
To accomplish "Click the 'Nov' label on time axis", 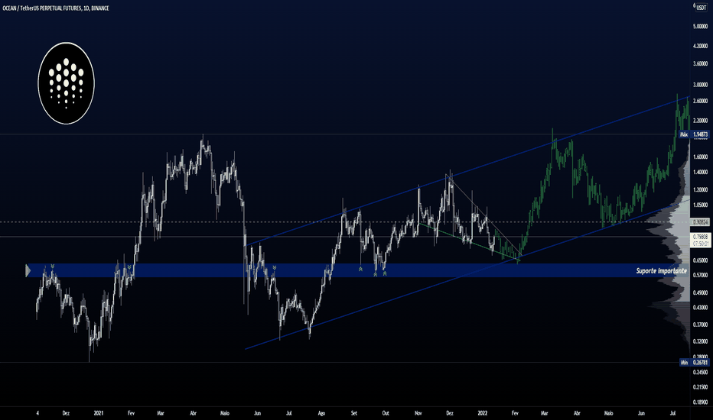I will pos(418,413).
